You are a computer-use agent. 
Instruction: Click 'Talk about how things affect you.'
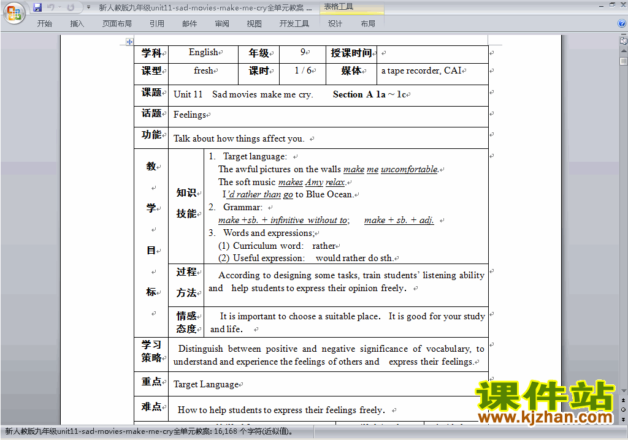click(239, 138)
